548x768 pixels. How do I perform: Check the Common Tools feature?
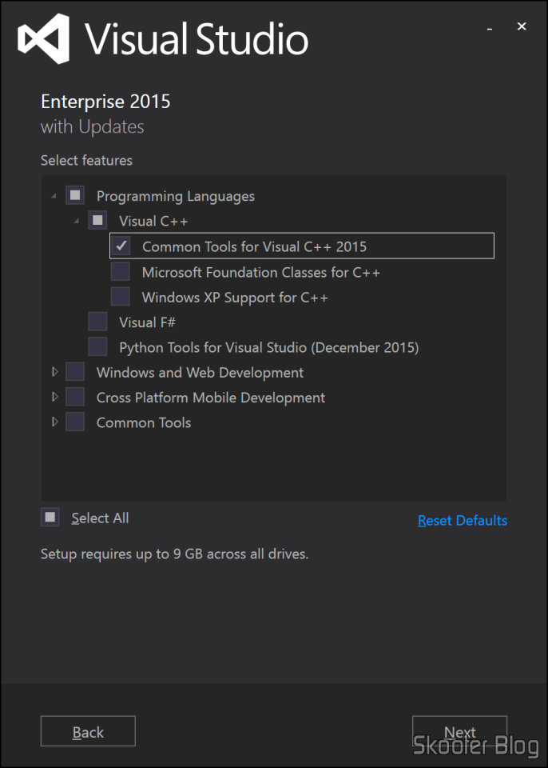click(x=74, y=422)
